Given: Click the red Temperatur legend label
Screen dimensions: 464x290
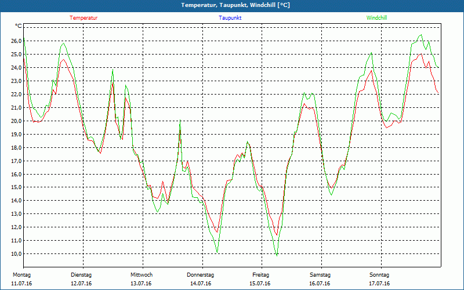Looking at the screenshot, I should pyautogui.click(x=84, y=18).
